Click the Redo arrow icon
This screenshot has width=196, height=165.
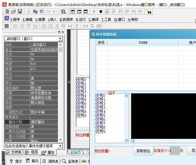click(48, 12)
